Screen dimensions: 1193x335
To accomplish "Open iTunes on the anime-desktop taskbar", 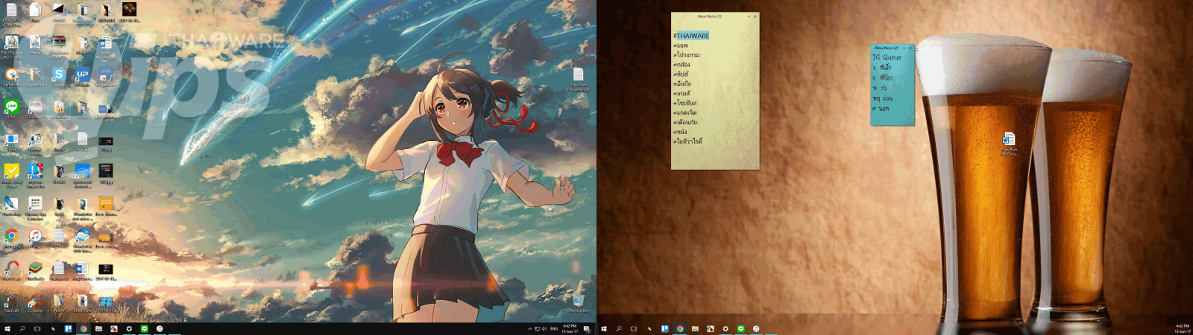I will point(160,328).
